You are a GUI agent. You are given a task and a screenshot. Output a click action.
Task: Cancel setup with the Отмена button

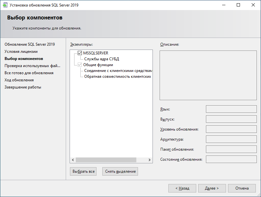[242, 188]
